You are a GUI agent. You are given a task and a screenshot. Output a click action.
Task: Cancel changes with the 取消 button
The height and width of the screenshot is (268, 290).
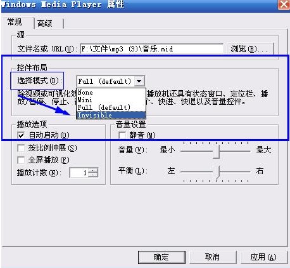tap(212, 257)
